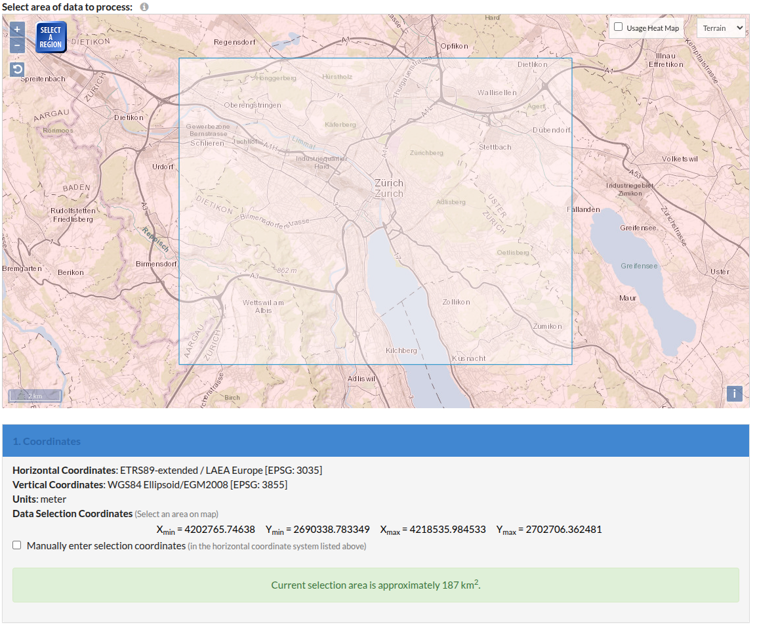757x630 pixels.
Task: Check Manually enter selection coordinates
Action: pos(17,545)
